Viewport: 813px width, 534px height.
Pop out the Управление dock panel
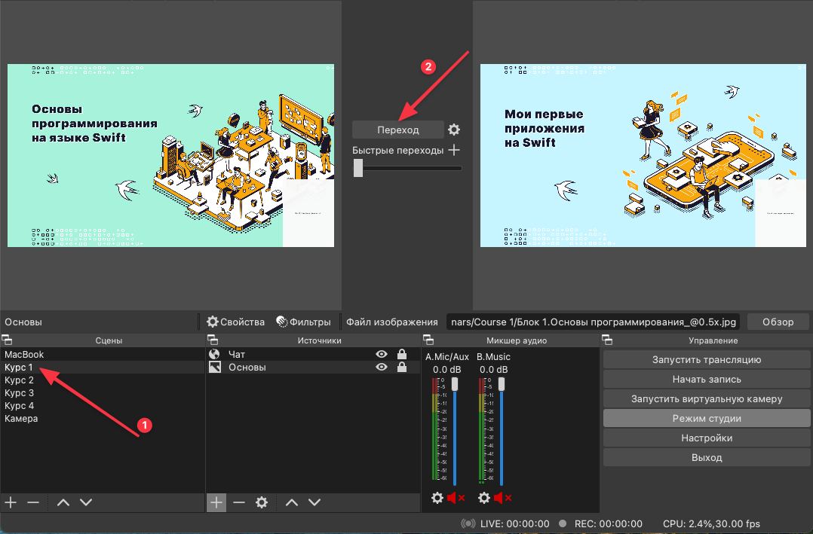click(x=607, y=340)
